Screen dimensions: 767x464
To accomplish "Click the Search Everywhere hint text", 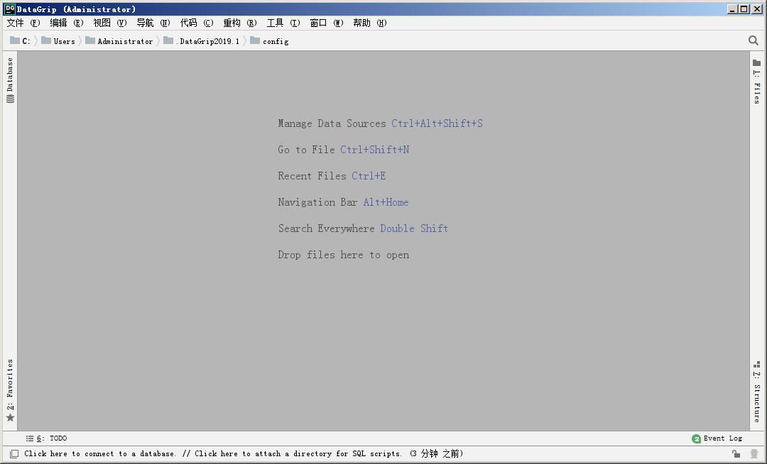I will click(x=326, y=228).
